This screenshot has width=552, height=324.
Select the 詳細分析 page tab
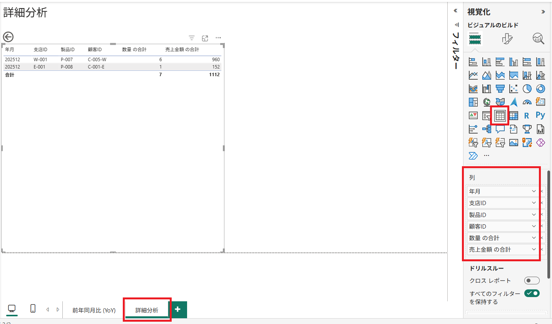point(147,310)
